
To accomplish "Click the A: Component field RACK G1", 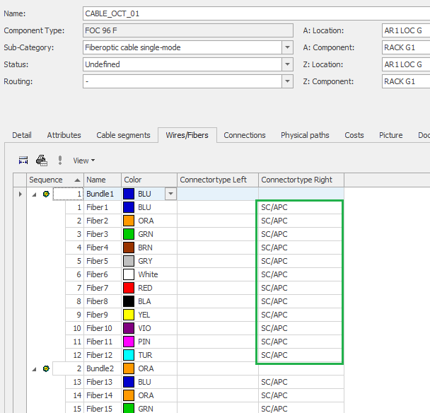I will click(x=406, y=47).
